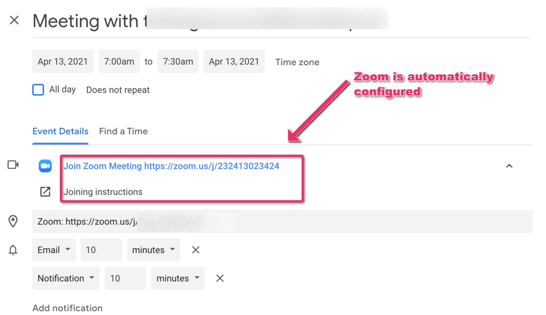This screenshot has width=546, height=315.
Task: Click Joining instructions text link
Action: (x=103, y=192)
